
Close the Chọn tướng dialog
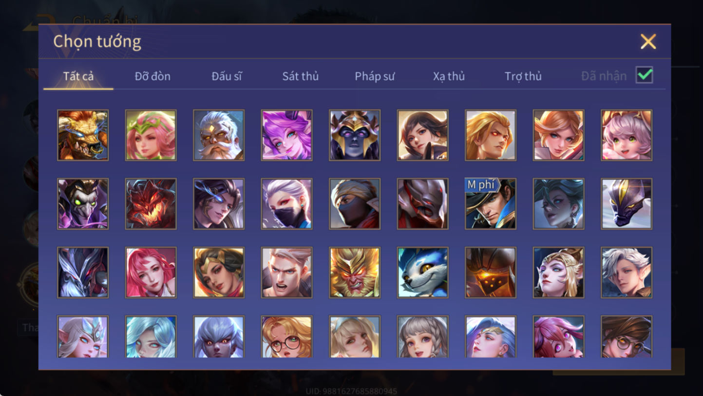coord(648,42)
